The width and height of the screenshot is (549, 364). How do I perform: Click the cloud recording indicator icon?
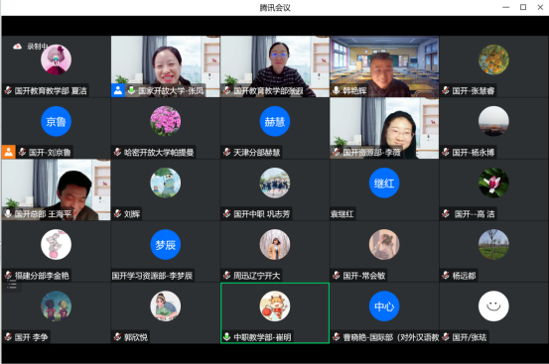tap(17, 47)
